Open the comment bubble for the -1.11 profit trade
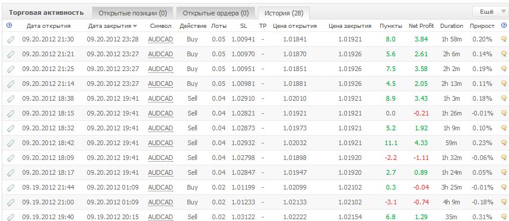 pos(504,158)
